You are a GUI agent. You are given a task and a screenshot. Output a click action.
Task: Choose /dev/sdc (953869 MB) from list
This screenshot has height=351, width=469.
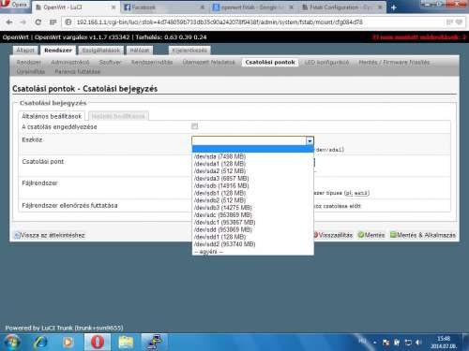coord(252,214)
